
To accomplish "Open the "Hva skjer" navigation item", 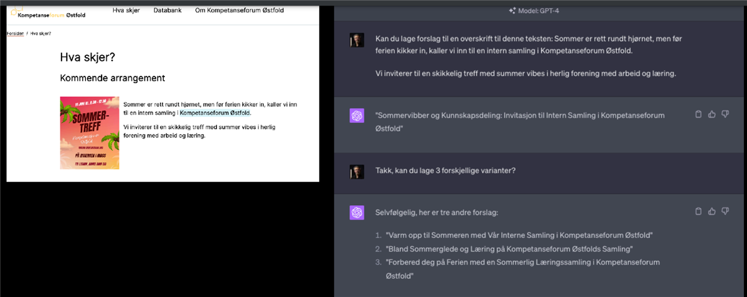I will click(126, 11).
